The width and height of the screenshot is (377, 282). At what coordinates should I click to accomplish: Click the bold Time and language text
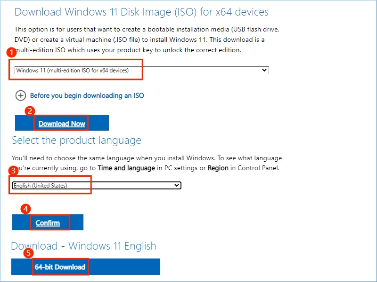point(126,168)
